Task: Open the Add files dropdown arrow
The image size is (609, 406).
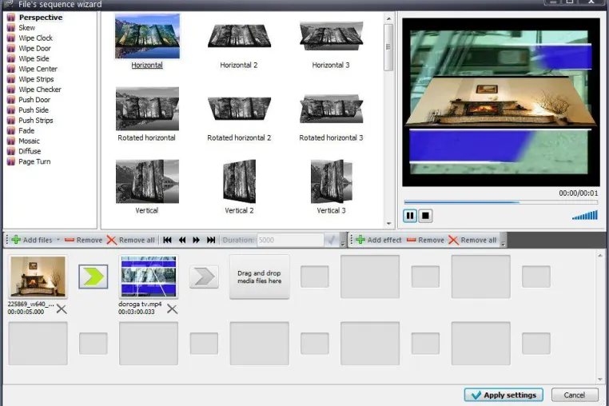Action: point(58,240)
